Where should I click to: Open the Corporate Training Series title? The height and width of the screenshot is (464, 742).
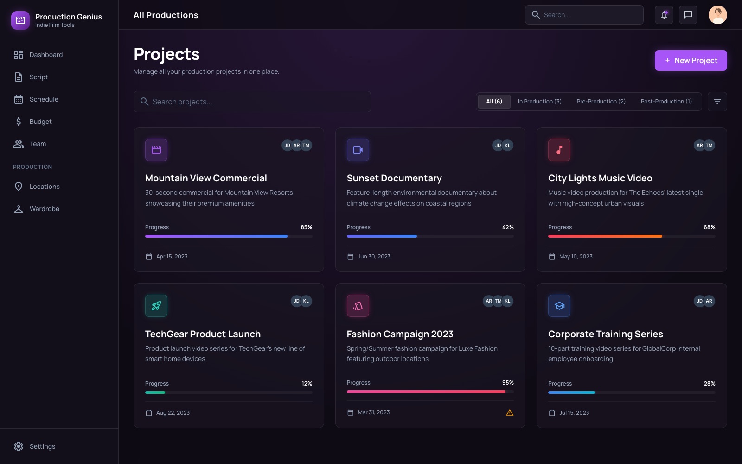click(x=606, y=334)
